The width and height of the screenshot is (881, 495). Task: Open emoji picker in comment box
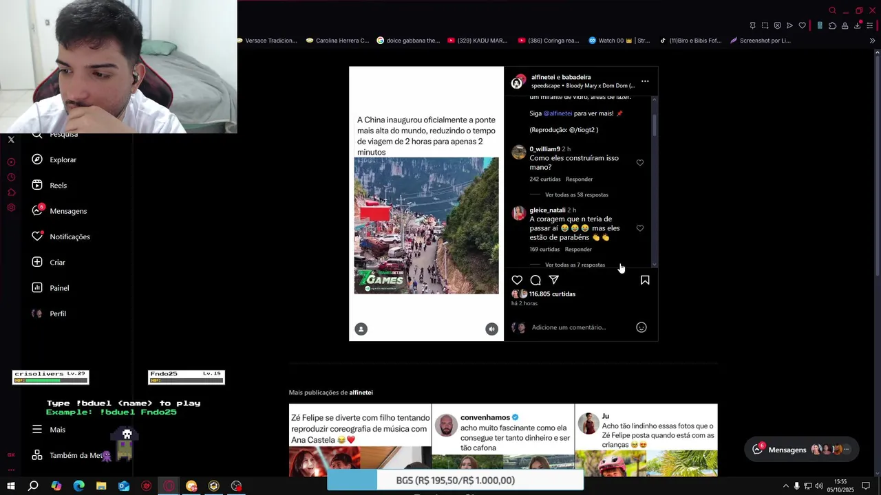pos(641,327)
